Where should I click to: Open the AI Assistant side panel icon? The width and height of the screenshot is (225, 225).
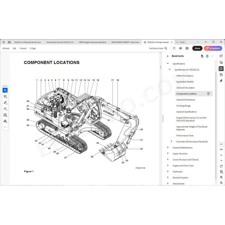tap(221, 56)
